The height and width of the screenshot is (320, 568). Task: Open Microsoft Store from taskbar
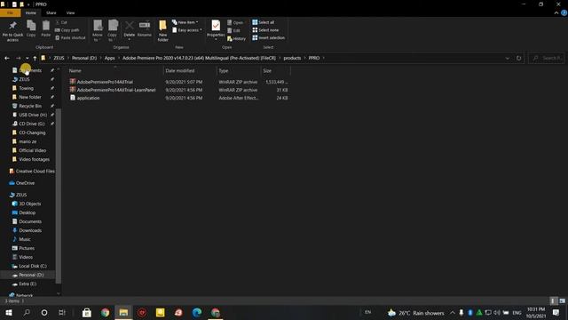point(87,312)
